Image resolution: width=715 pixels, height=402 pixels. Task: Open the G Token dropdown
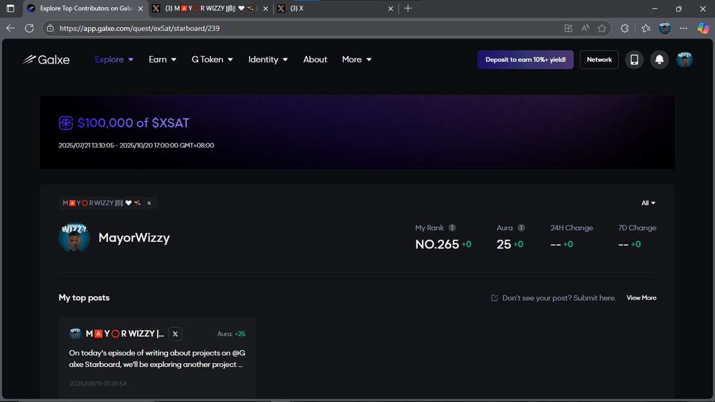click(x=212, y=60)
